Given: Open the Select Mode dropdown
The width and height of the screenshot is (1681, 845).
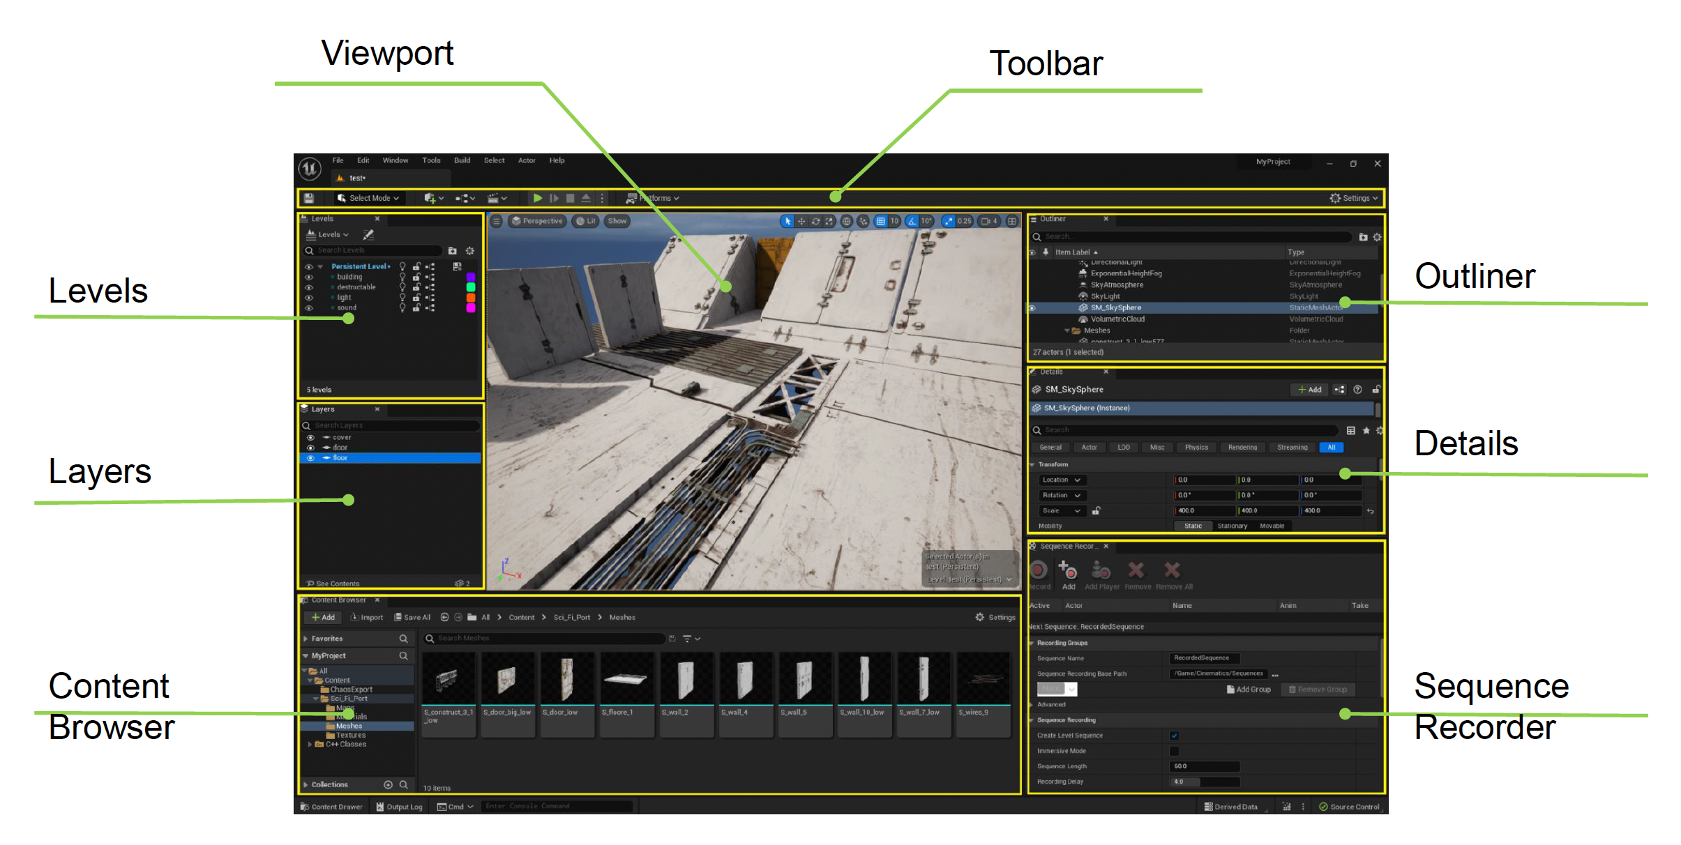Looking at the screenshot, I should coord(369,199).
